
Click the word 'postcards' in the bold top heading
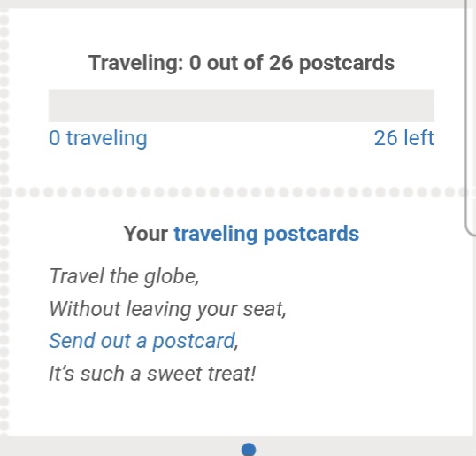tap(347, 63)
